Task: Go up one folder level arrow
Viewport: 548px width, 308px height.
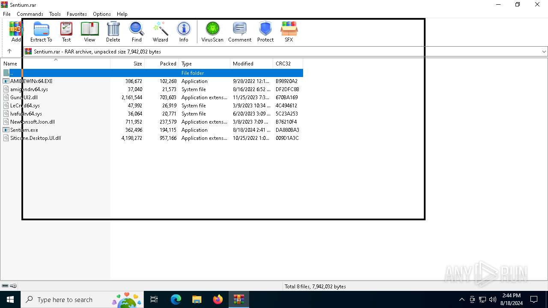Action: [9, 51]
